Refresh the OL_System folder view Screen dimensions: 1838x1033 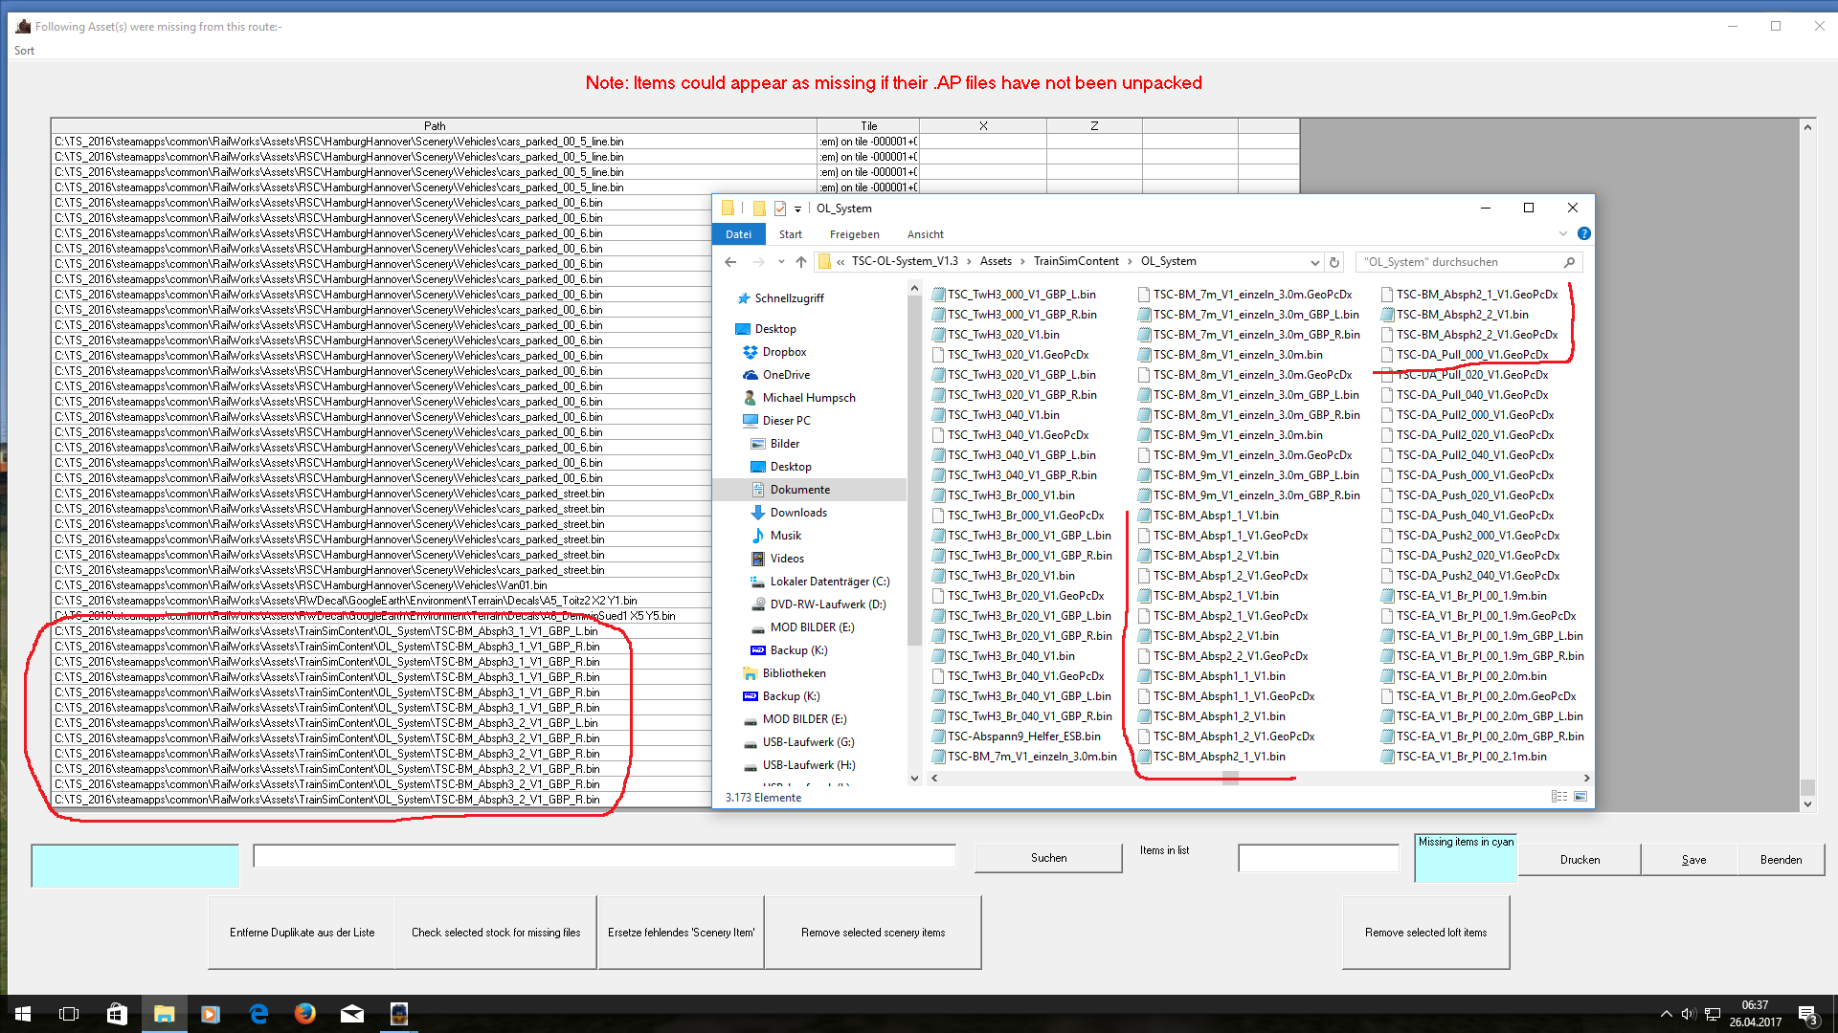click(1334, 262)
